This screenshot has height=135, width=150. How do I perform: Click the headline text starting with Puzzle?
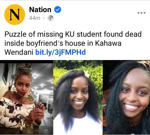(73, 43)
